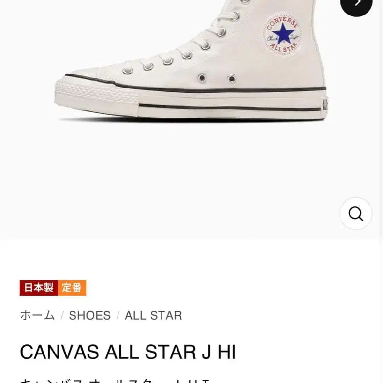Select the CANVAS ALL STAR J HI title
This screenshot has height=383, width=383.
click(128, 352)
